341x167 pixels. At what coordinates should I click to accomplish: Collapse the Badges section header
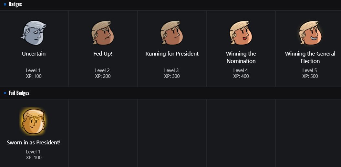(15, 5)
